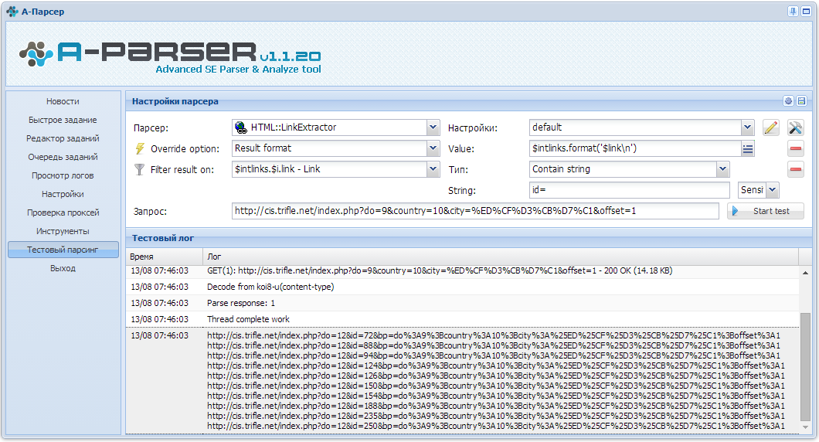
Task: Click the log scrollbar down arrow
Action: tap(804, 427)
